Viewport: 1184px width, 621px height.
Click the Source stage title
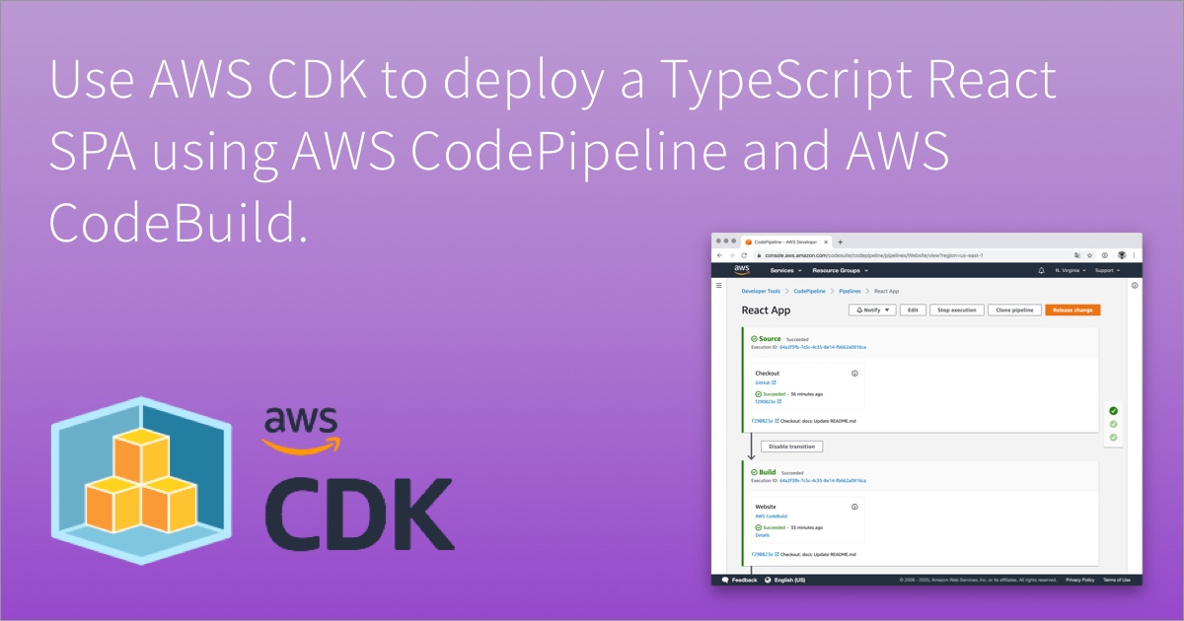[x=770, y=338]
